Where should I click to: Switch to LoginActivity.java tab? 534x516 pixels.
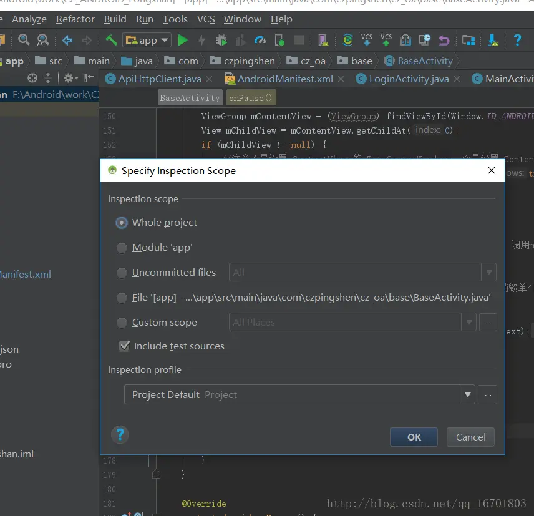[409, 79]
